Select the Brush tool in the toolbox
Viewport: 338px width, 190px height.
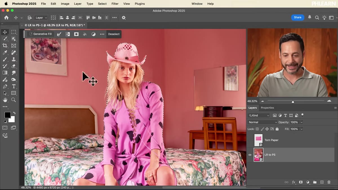coord(5,59)
